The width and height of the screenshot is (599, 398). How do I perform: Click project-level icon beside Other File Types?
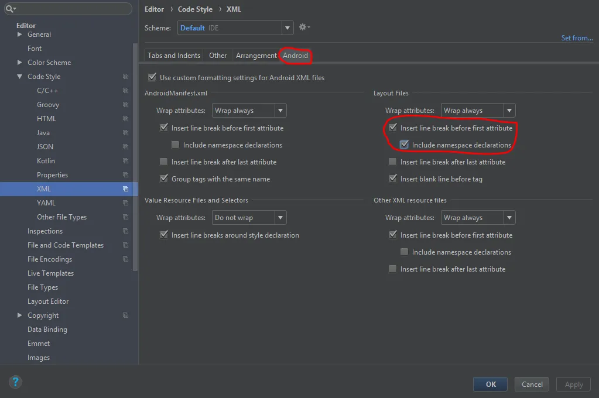pyautogui.click(x=125, y=217)
